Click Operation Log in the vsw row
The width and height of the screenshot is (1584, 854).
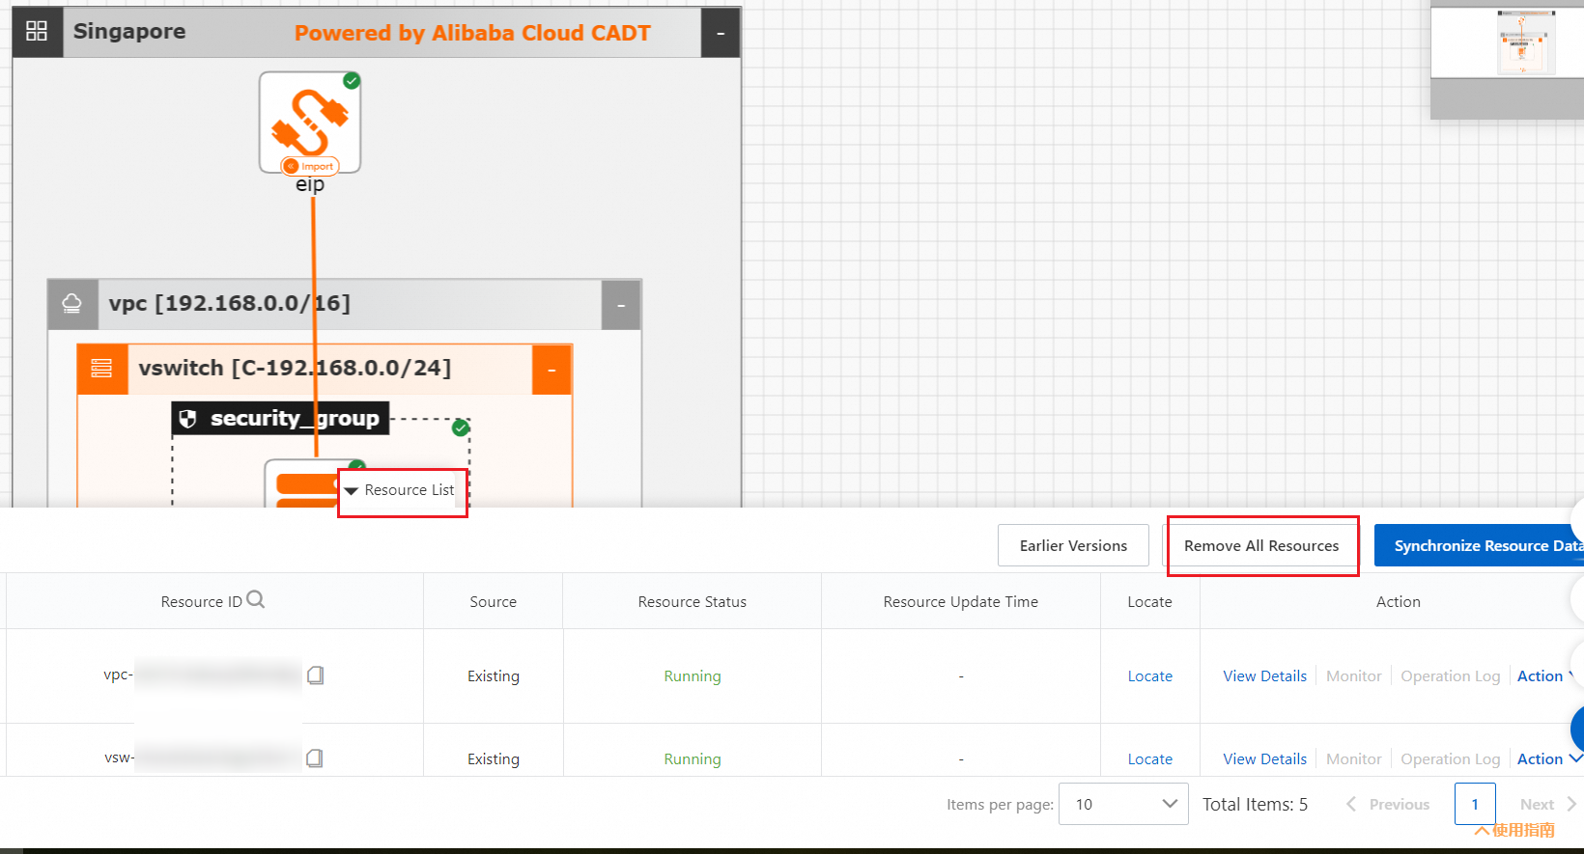point(1450,758)
